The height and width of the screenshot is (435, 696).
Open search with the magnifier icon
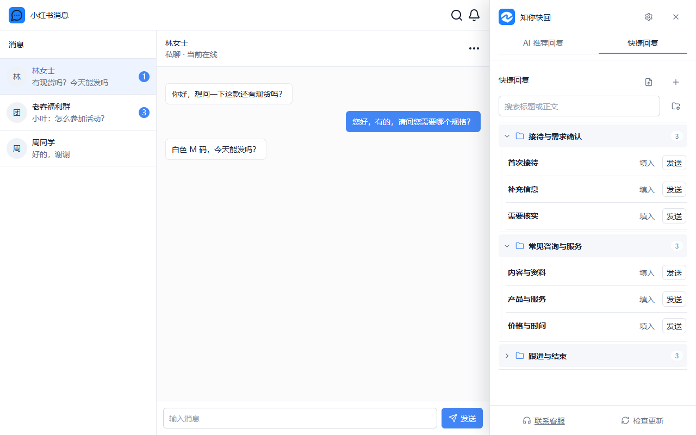pos(457,15)
